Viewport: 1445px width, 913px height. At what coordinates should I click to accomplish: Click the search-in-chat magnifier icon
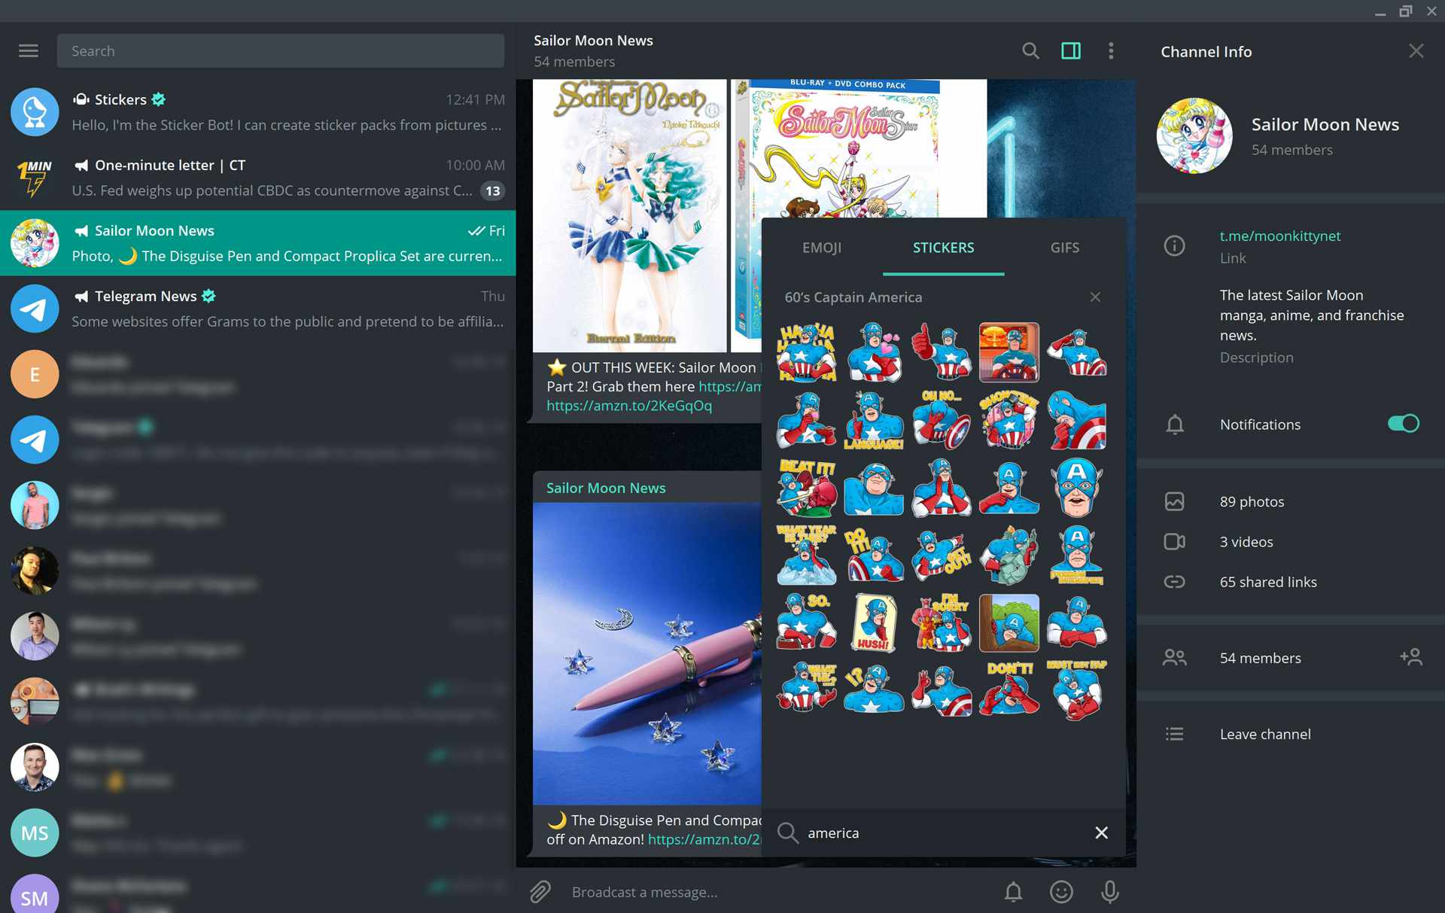(x=1030, y=50)
